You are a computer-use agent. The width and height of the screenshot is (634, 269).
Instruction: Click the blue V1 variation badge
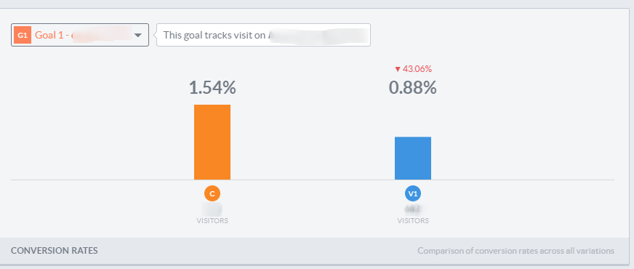pyautogui.click(x=413, y=194)
